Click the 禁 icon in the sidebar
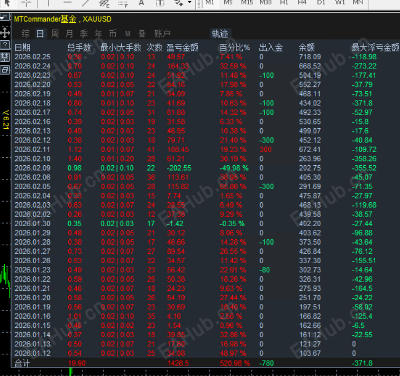Viewport: 400px width, 376px height. pos(5,57)
